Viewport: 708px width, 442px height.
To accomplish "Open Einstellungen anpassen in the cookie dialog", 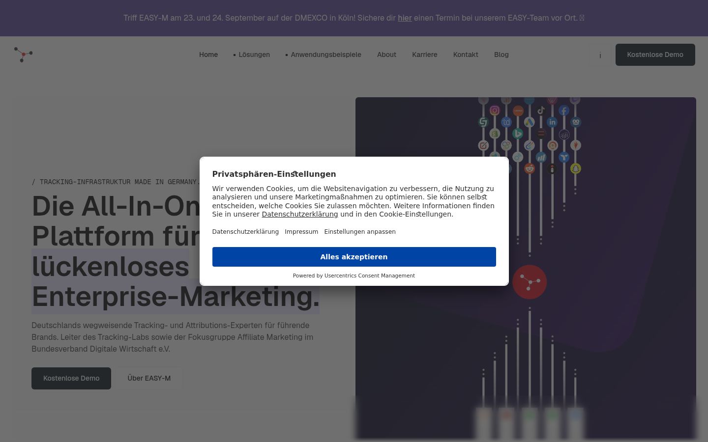I will pos(360,232).
